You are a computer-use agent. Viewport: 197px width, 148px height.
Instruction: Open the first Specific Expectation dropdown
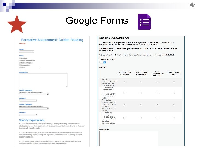[34, 94]
